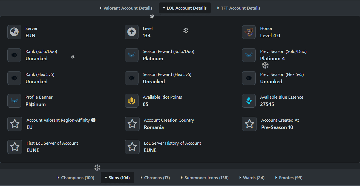
Task: Click the Server globe icon
Action: tap(14, 32)
